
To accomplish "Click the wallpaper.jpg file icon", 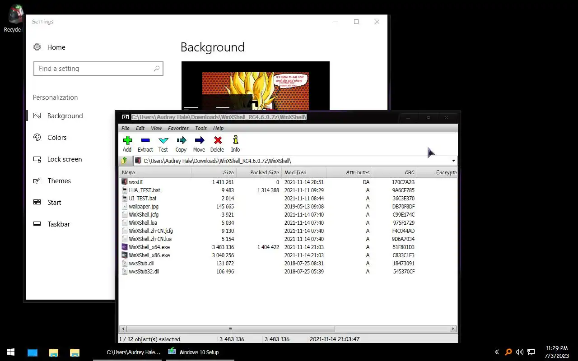I will pos(125,207).
